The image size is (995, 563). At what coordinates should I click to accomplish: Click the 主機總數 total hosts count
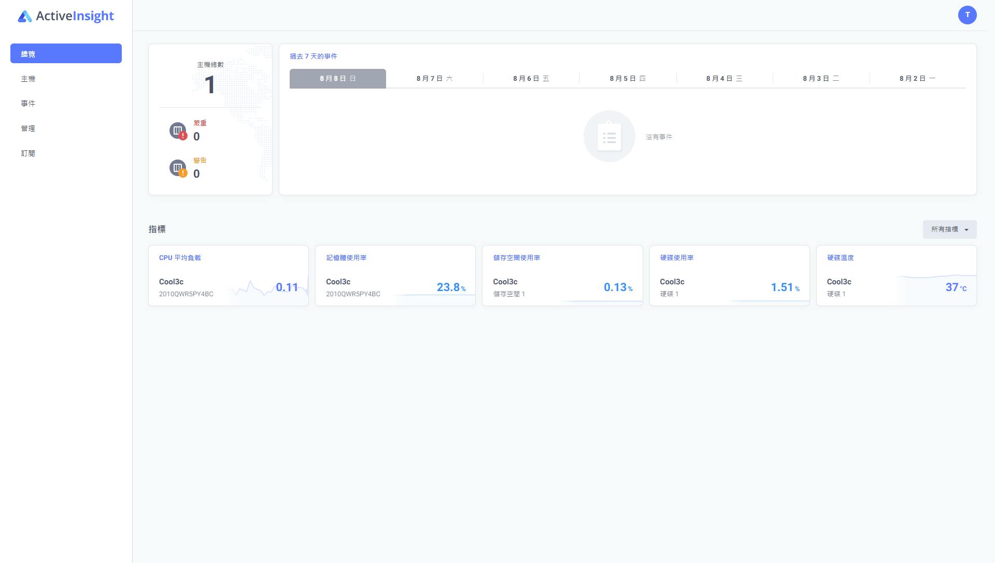210,84
